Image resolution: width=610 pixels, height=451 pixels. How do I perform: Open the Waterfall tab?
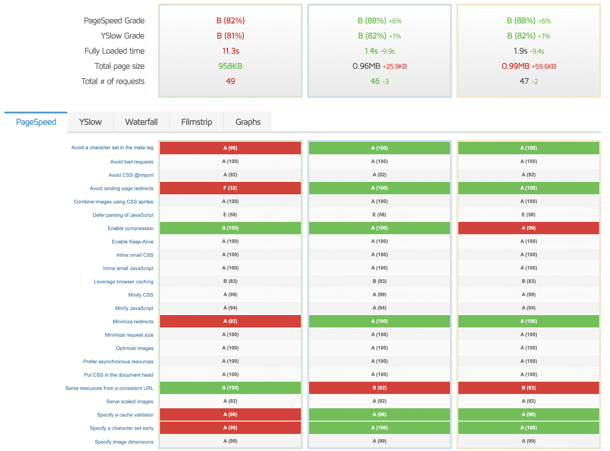point(141,122)
